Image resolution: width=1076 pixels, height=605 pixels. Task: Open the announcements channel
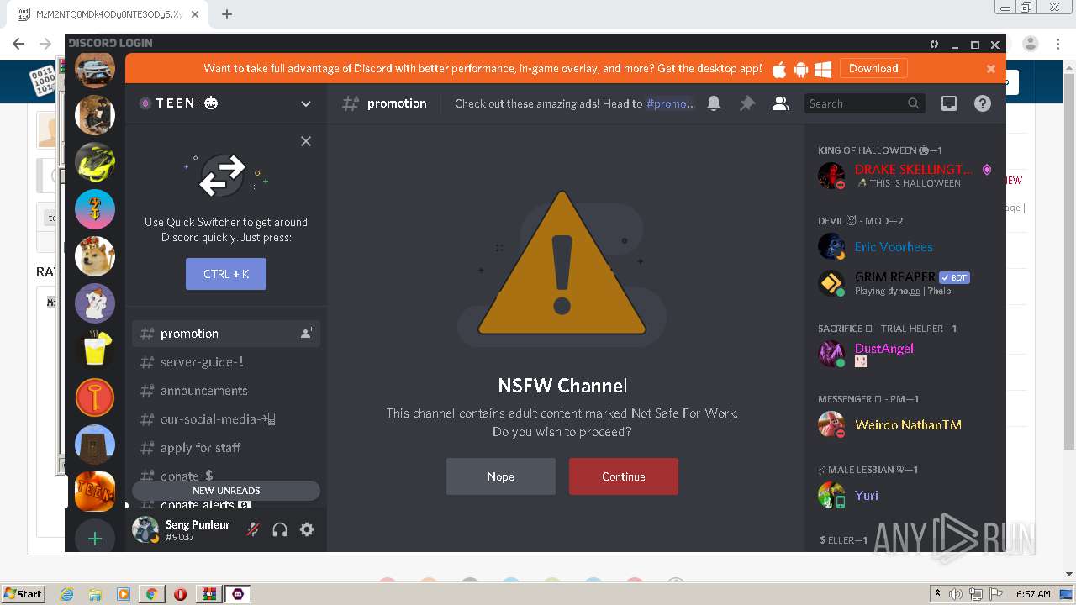(x=226, y=391)
